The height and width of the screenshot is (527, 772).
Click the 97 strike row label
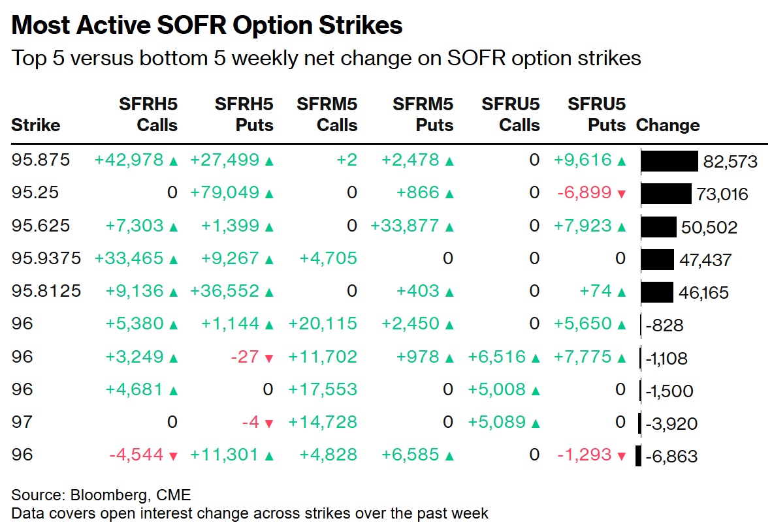tap(22, 423)
